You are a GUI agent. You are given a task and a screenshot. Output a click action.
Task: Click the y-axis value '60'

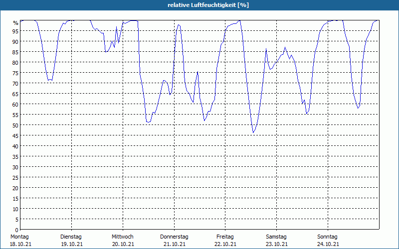pos(15,105)
